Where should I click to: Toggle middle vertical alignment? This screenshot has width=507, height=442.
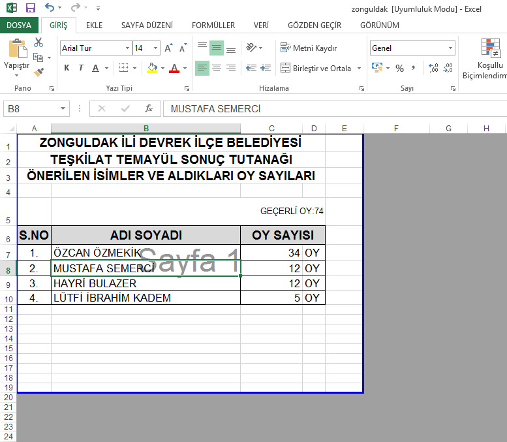(217, 48)
